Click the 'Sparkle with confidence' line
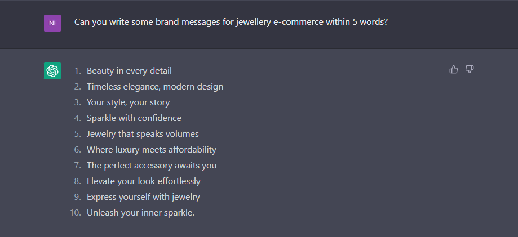Screen dimensions: 518x237 134,118
